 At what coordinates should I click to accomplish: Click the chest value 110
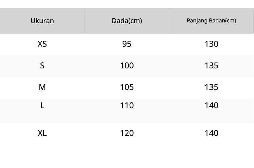[x=127, y=105]
